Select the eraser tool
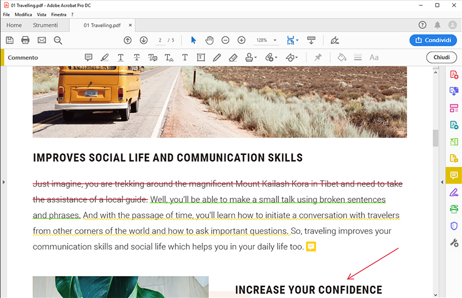This screenshot has height=298, width=462. 233,58
